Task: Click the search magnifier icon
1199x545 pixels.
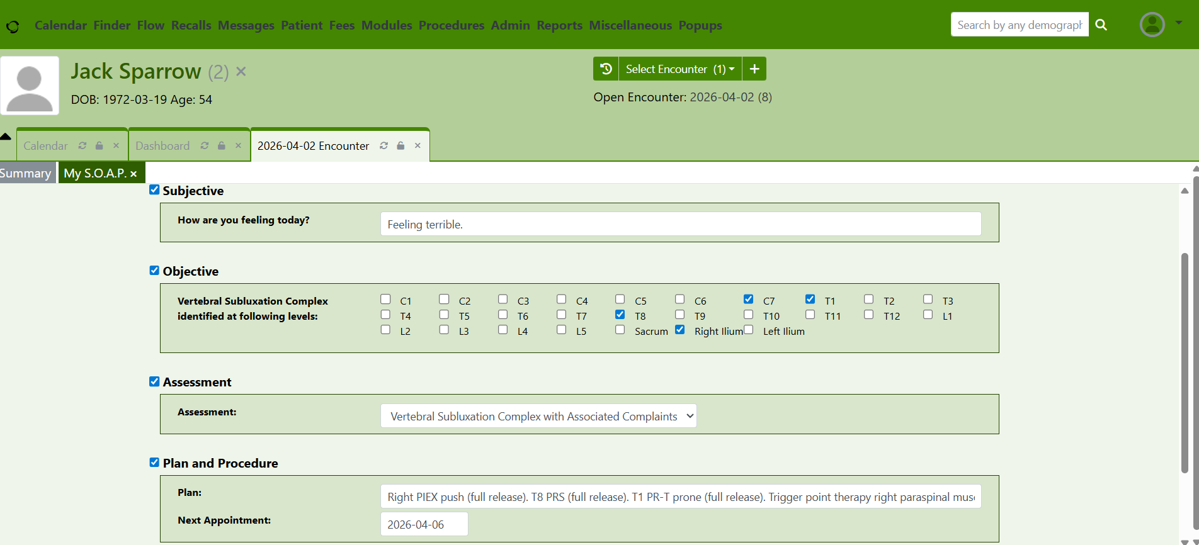Action: click(1101, 25)
